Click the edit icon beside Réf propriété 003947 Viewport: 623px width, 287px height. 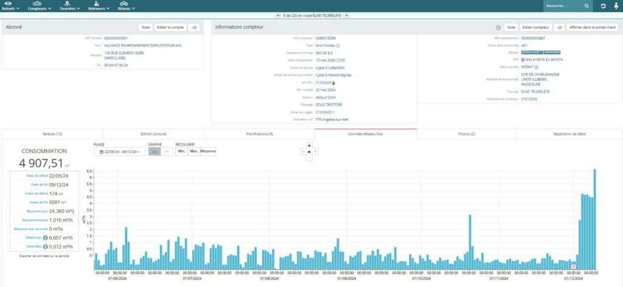(x=535, y=67)
